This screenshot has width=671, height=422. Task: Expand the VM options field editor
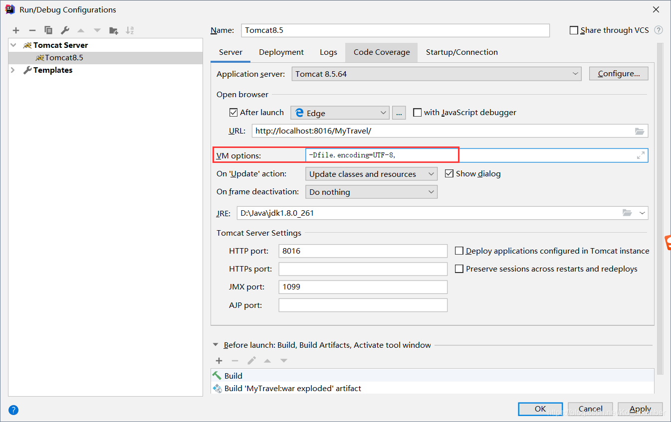coord(641,155)
